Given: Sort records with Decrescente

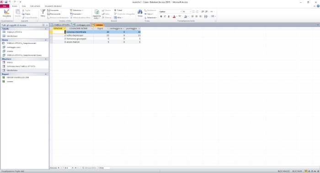Looking at the screenshot, I should pos(54,14).
